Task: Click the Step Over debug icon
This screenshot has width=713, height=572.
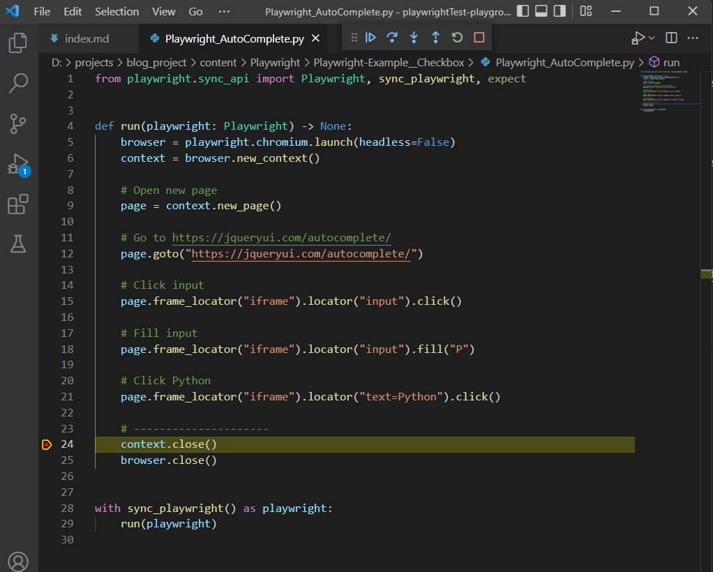Action: pyautogui.click(x=393, y=38)
